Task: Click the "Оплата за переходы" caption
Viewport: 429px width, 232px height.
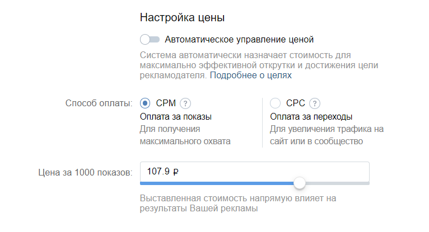Action: [x=311, y=117]
